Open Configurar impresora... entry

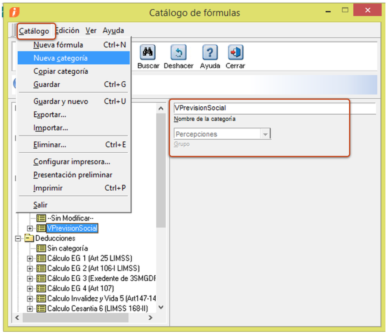point(74,162)
